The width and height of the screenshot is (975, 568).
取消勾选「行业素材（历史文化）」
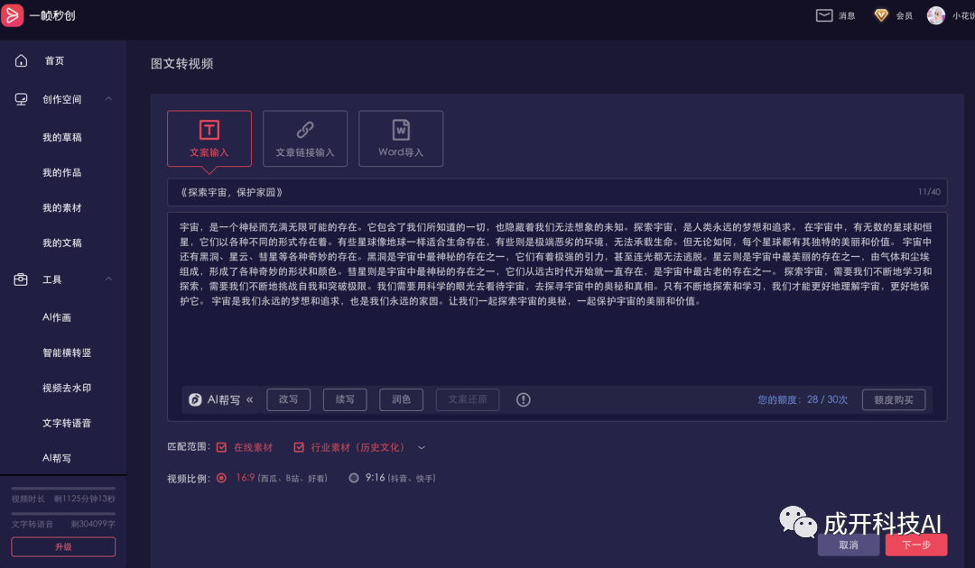pos(298,446)
